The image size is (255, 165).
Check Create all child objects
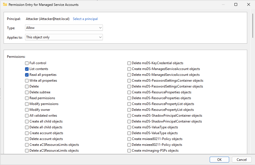coord(27,121)
